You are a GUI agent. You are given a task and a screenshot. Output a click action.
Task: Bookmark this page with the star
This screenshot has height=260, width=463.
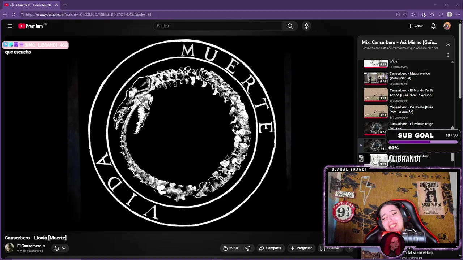click(405, 14)
